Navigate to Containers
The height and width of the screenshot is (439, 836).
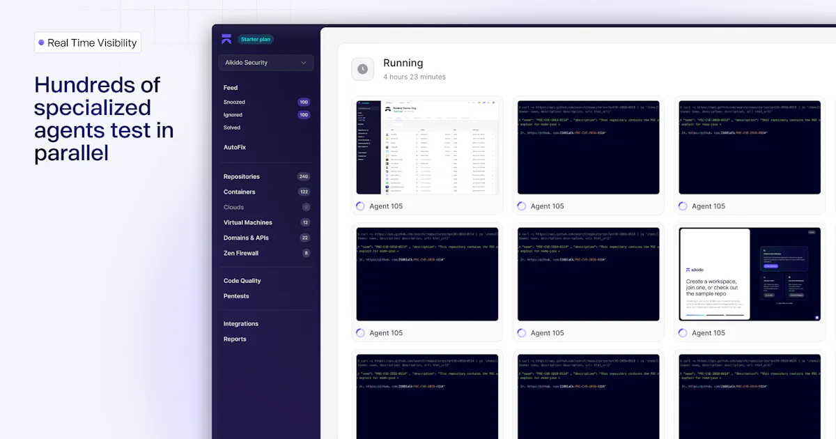tap(239, 192)
